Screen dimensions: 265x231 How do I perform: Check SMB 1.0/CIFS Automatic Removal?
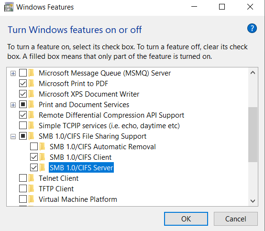pyautogui.click(x=34, y=146)
